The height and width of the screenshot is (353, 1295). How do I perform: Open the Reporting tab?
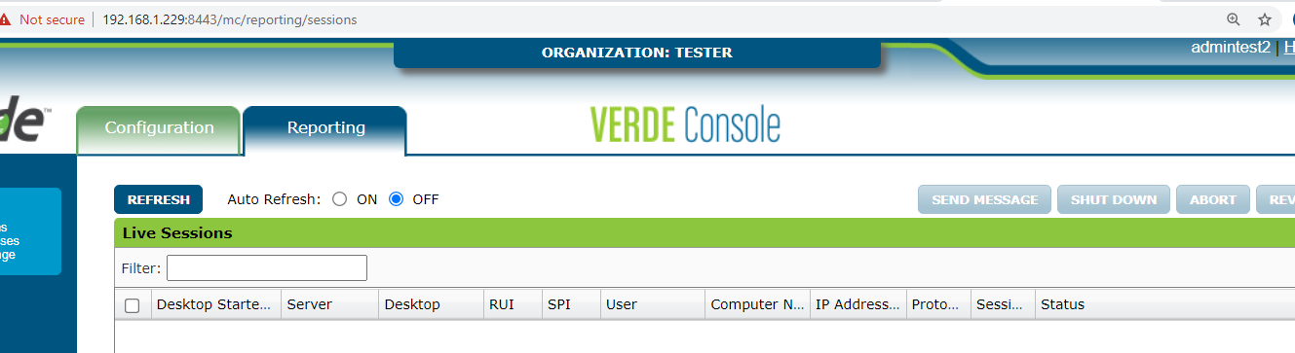point(325,128)
